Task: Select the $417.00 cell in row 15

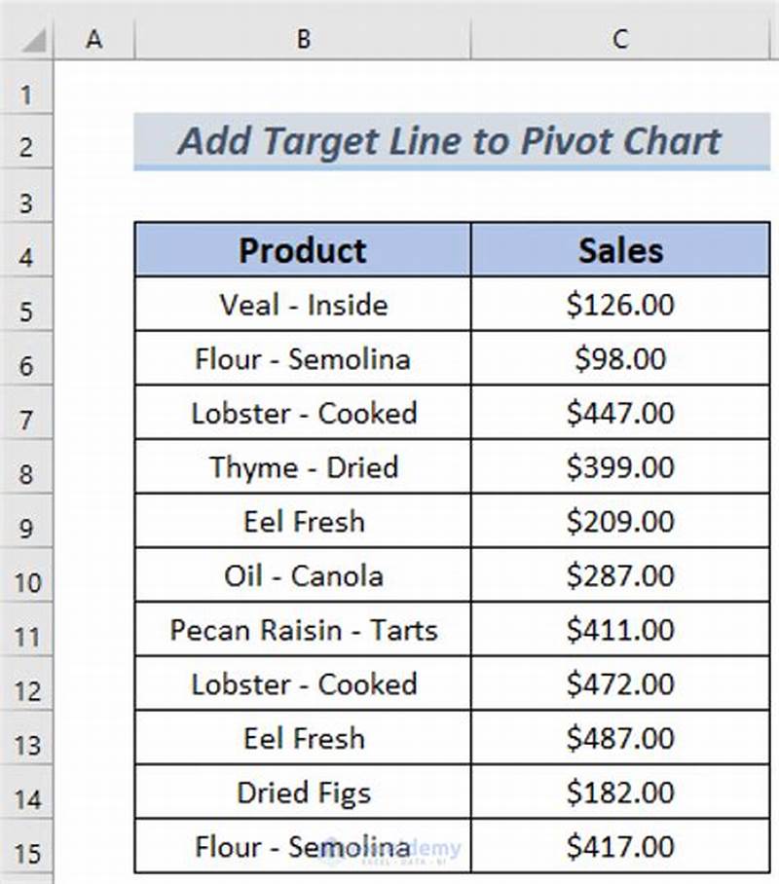Action: point(623,848)
